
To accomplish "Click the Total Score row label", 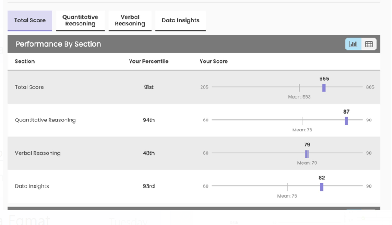I will pyautogui.click(x=29, y=87).
